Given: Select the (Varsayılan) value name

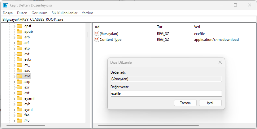Looking at the screenshot, I should (x=109, y=34).
